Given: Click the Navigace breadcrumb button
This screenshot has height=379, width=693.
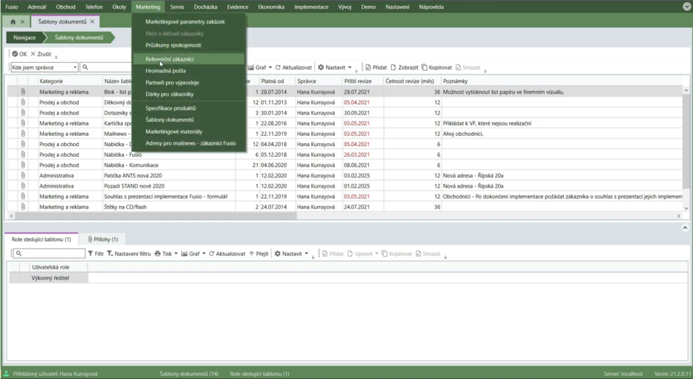Looking at the screenshot, I should tap(24, 38).
